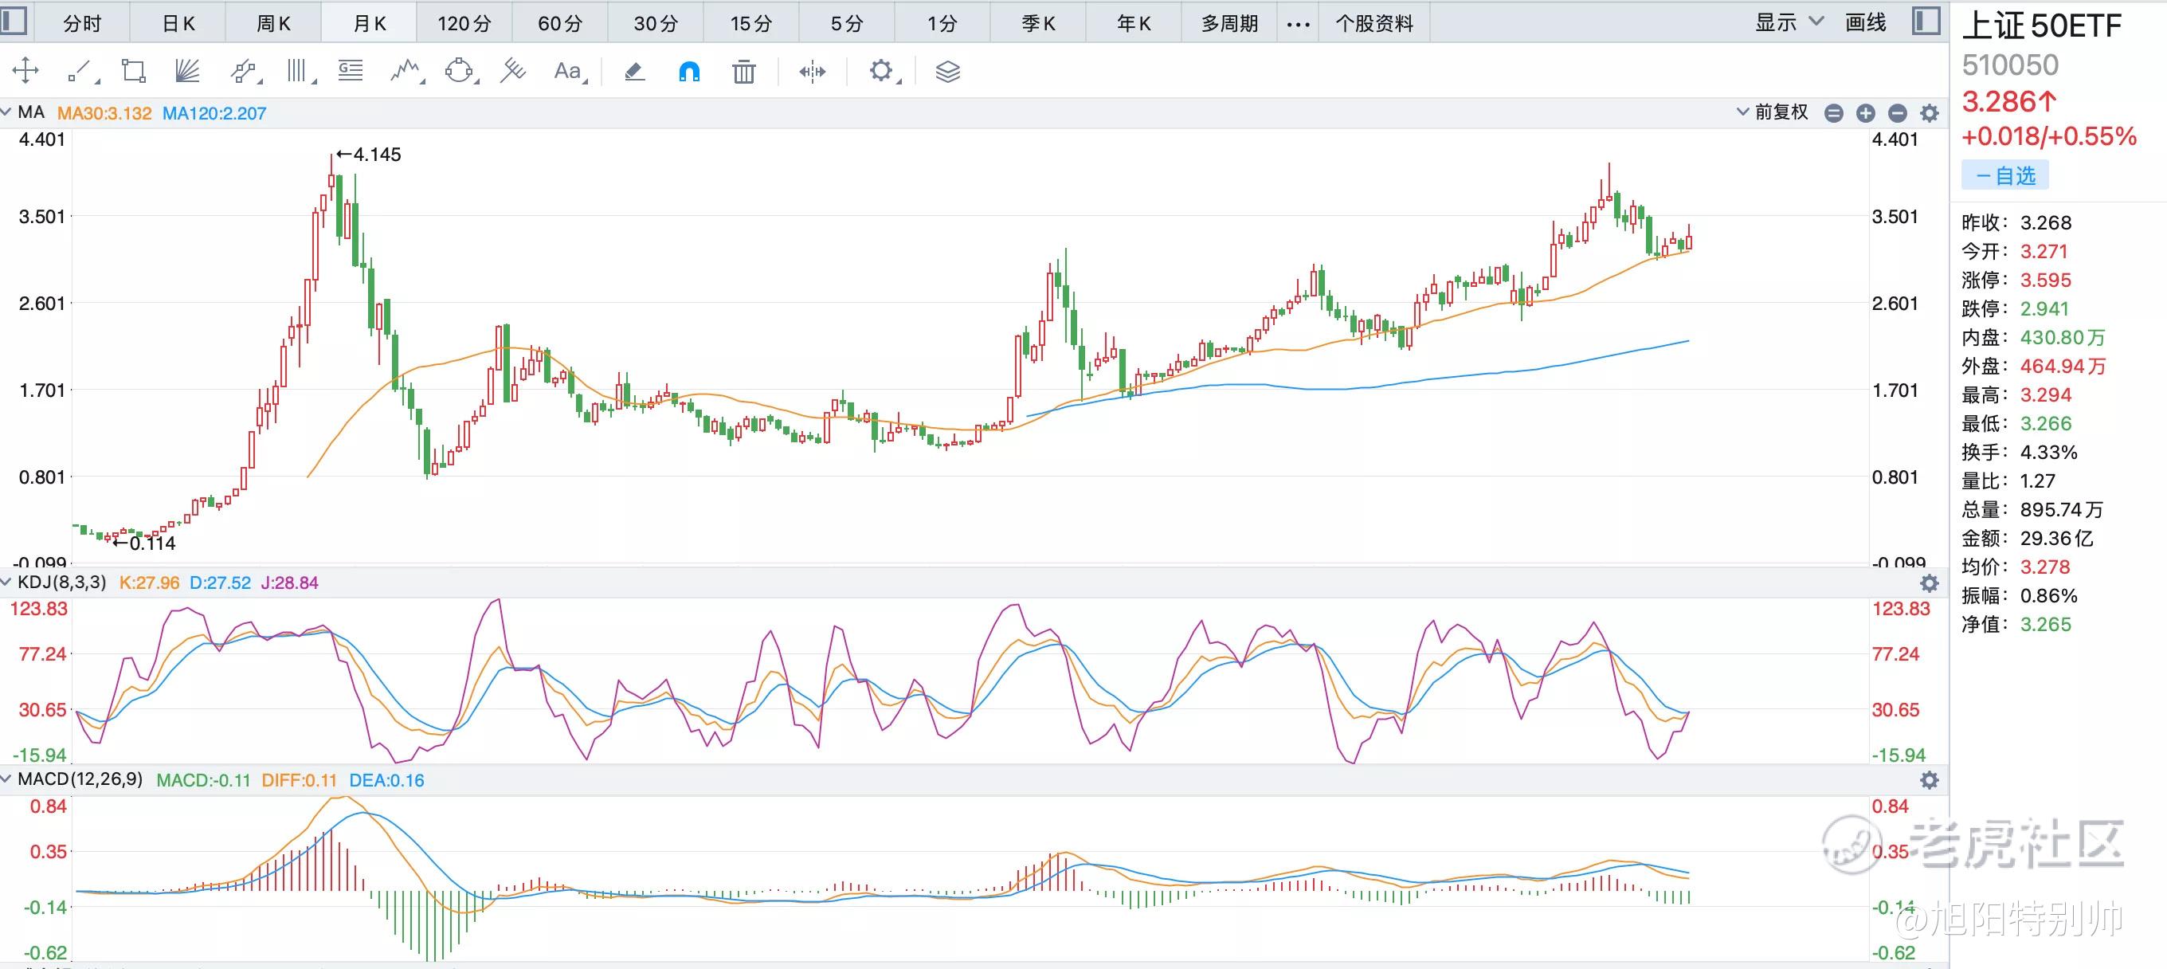
Task: Collapse the KDJ indicator panel chevron
Action: tap(6, 582)
